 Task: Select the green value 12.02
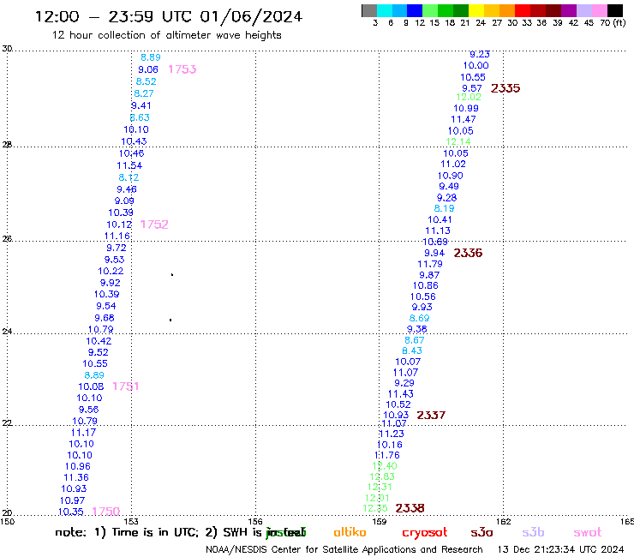(x=469, y=97)
